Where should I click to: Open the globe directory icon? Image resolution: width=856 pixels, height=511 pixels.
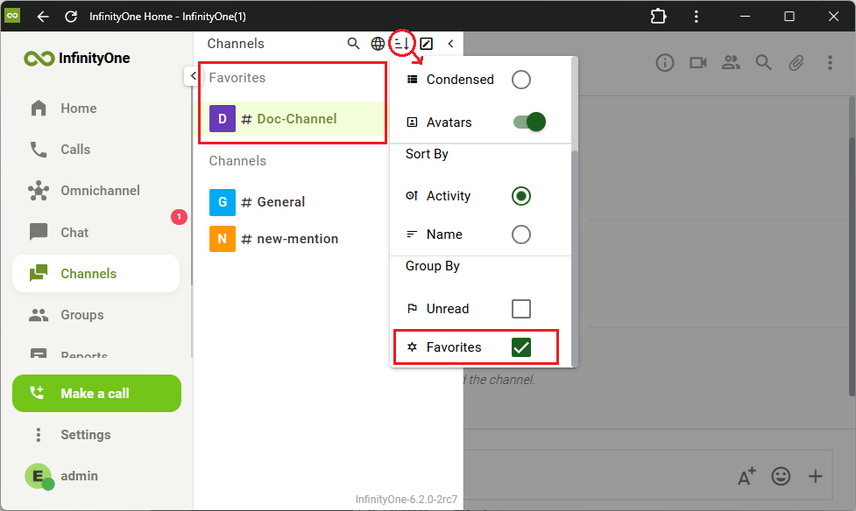coord(378,44)
